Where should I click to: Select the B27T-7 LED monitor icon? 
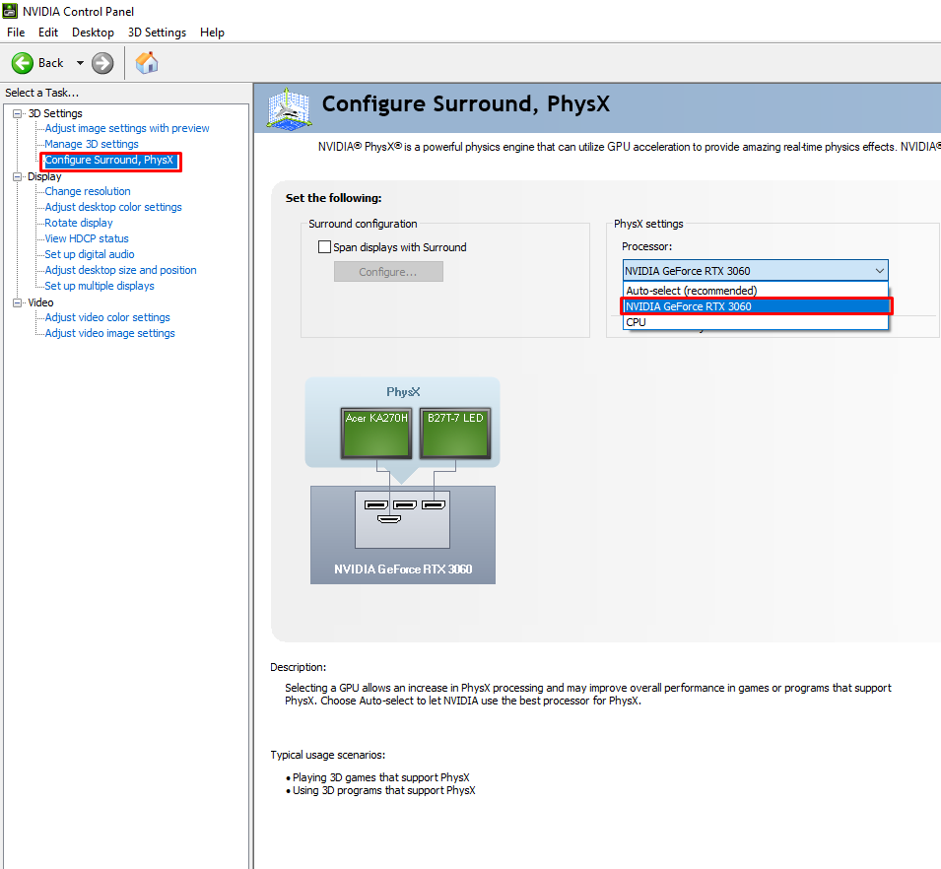click(455, 434)
